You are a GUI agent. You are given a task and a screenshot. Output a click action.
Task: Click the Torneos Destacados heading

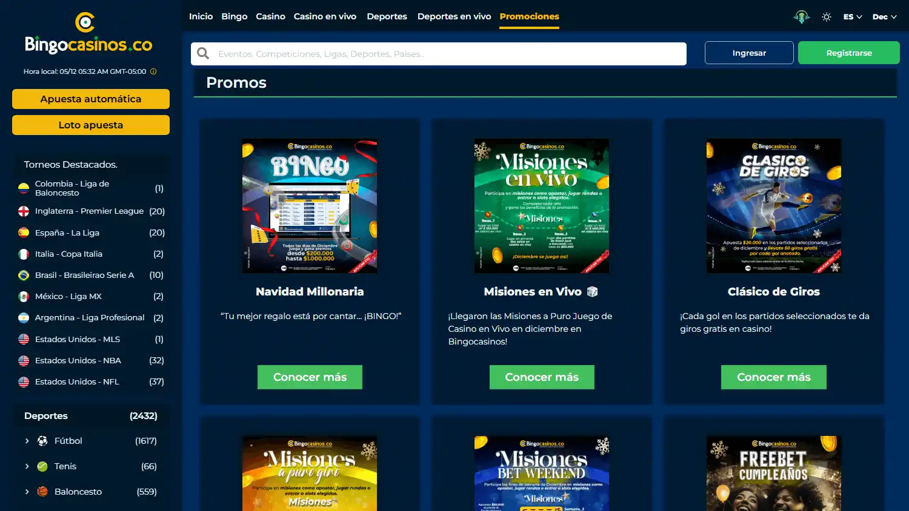pos(70,165)
